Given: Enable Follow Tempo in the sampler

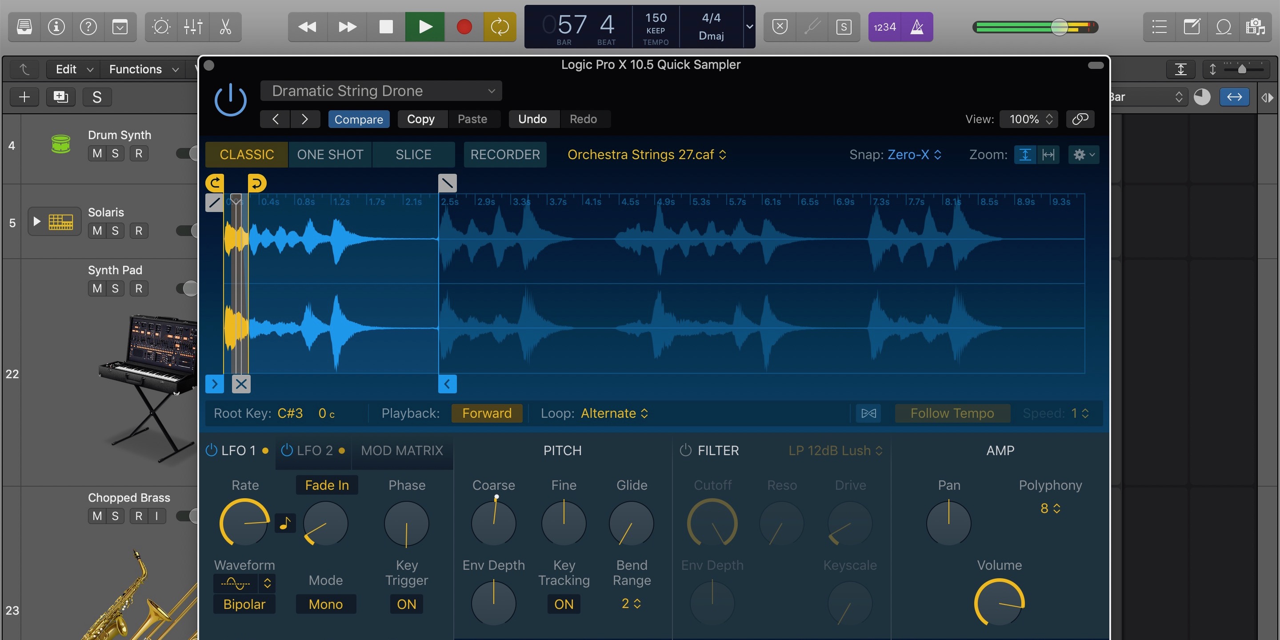Looking at the screenshot, I should [952, 413].
